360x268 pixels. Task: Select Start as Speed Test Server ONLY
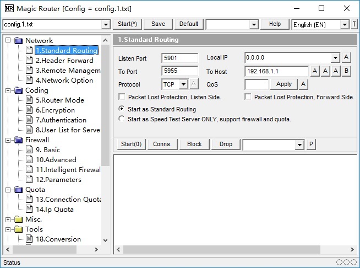pyautogui.click(x=122, y=119)
